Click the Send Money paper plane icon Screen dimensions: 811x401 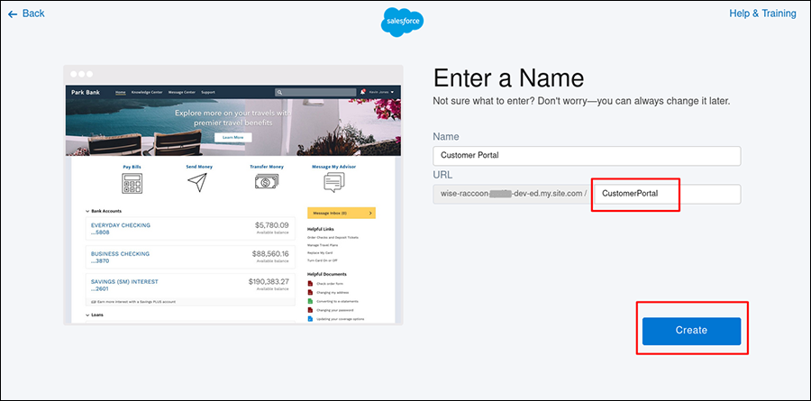click(x=197, y=183)
